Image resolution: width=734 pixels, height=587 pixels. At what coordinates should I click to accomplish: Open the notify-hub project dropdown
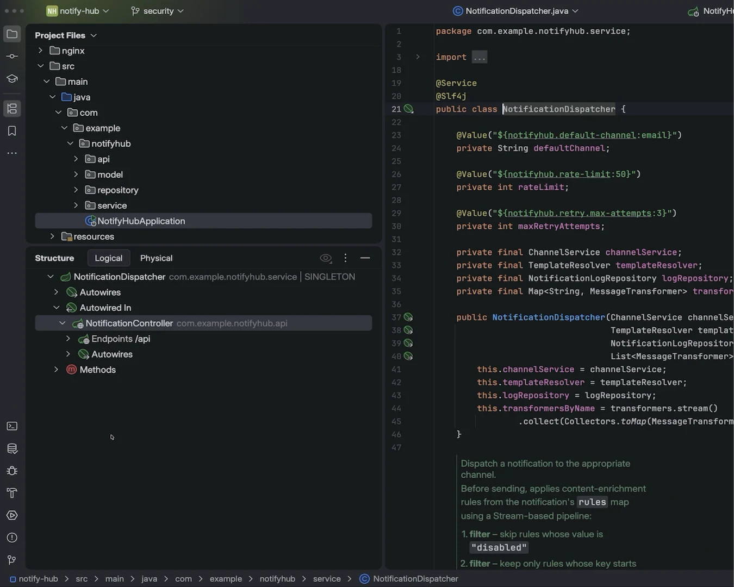point(78,11)
